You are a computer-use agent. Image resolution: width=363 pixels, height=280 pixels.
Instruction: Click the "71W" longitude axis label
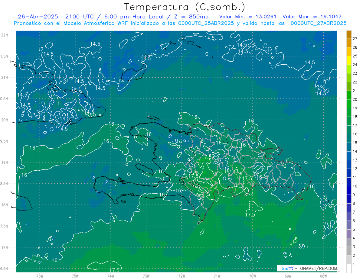(217, 276)
